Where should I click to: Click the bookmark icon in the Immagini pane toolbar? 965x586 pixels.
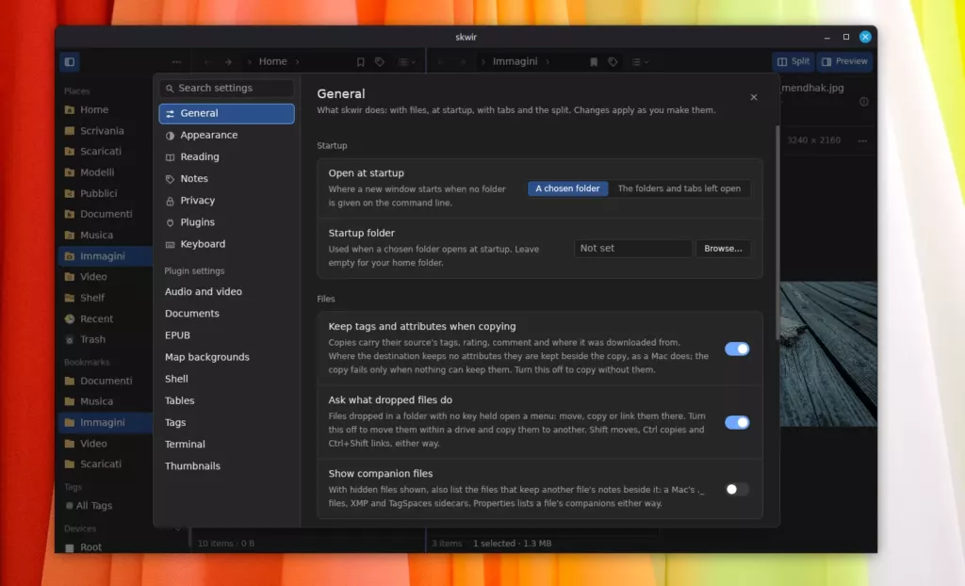(x=594, y=61)
